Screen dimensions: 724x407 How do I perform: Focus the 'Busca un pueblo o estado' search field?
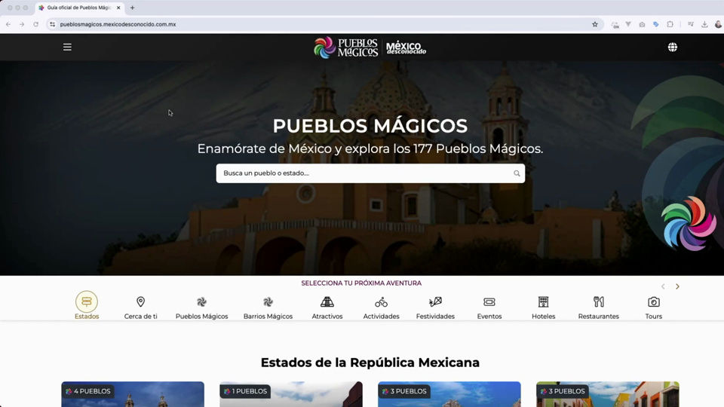362,173
